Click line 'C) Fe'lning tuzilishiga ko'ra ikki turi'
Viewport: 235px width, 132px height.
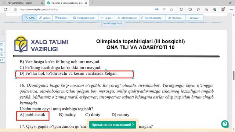(x=60, y=67)
